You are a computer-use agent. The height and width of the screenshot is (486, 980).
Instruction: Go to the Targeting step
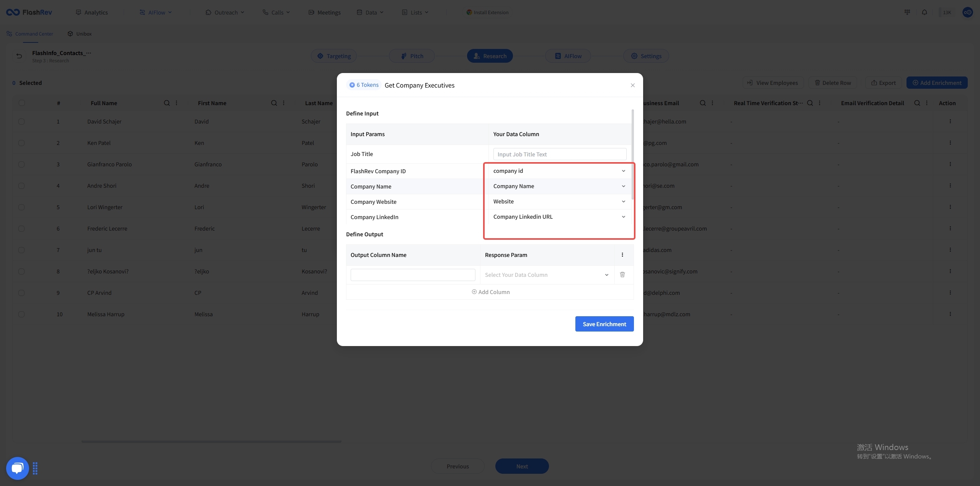[334, 56]
